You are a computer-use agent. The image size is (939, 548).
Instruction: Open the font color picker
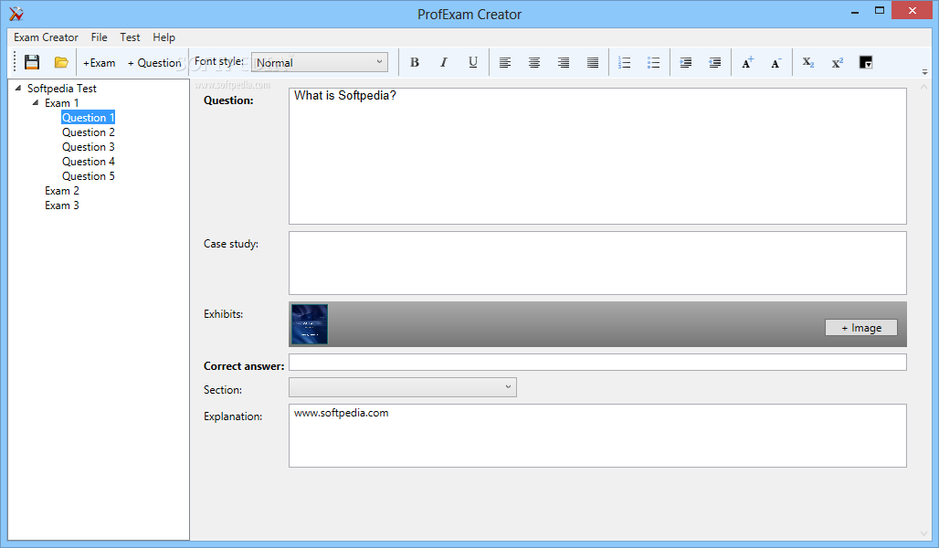pos(866,62)
